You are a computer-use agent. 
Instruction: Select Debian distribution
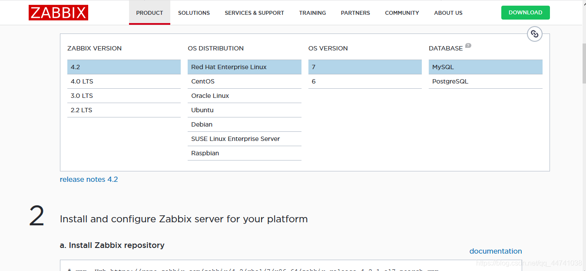pyautogui.click(x=245, y=124)
